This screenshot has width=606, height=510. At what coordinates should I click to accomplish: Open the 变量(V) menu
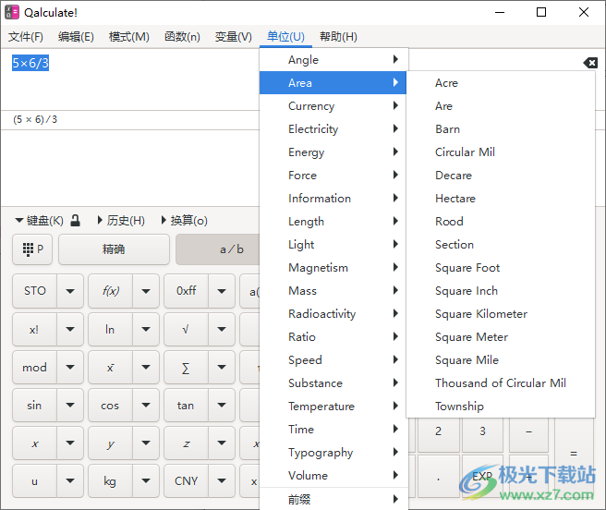(234, 37)
